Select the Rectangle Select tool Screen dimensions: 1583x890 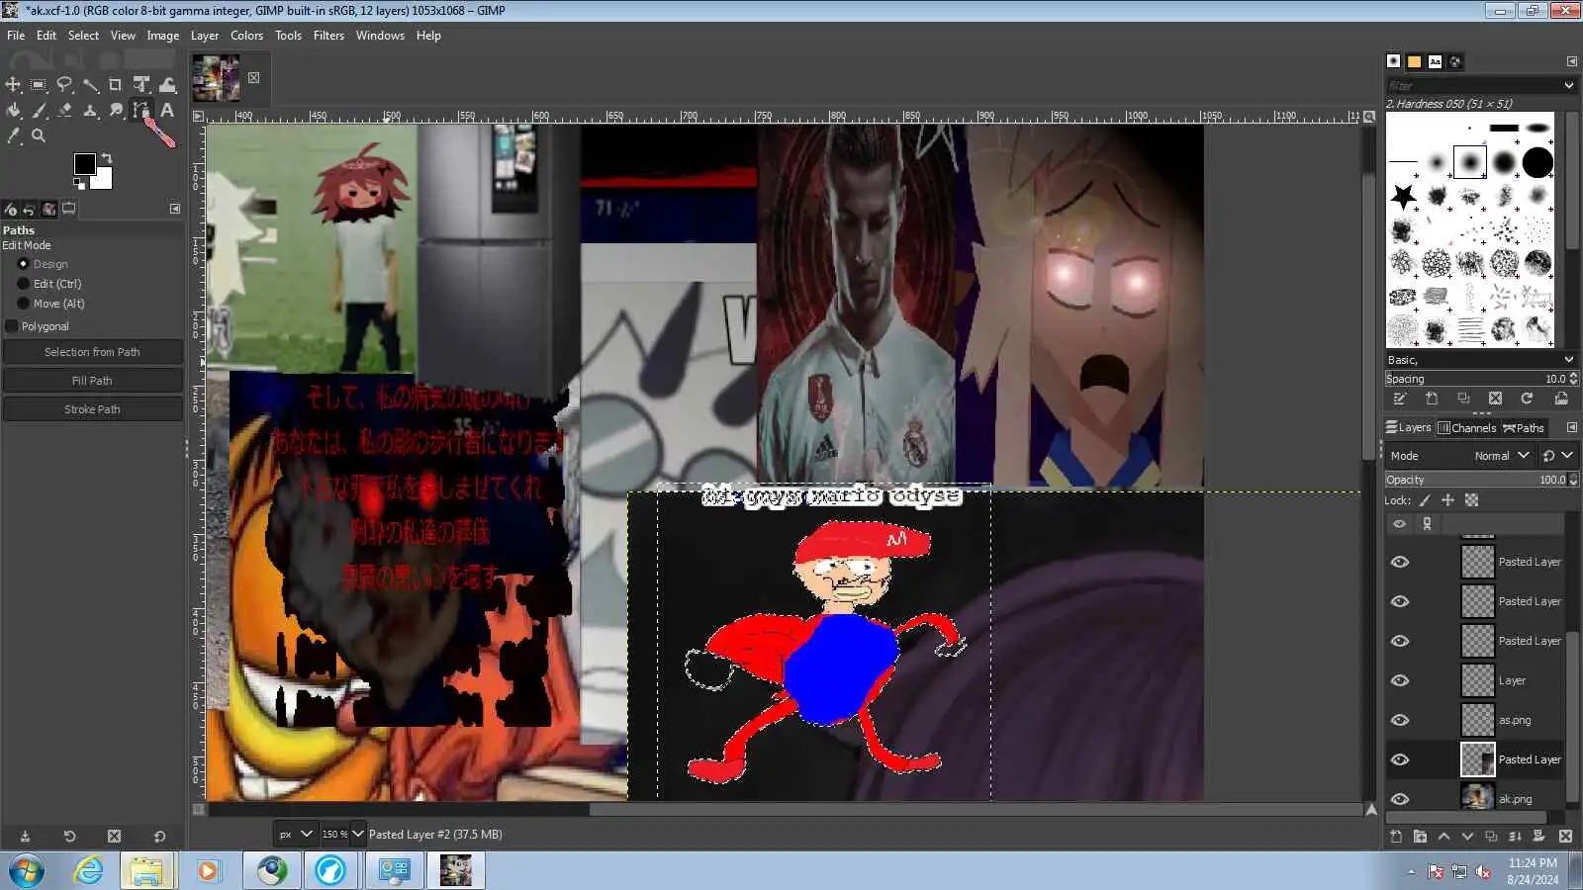pos(39,85)
